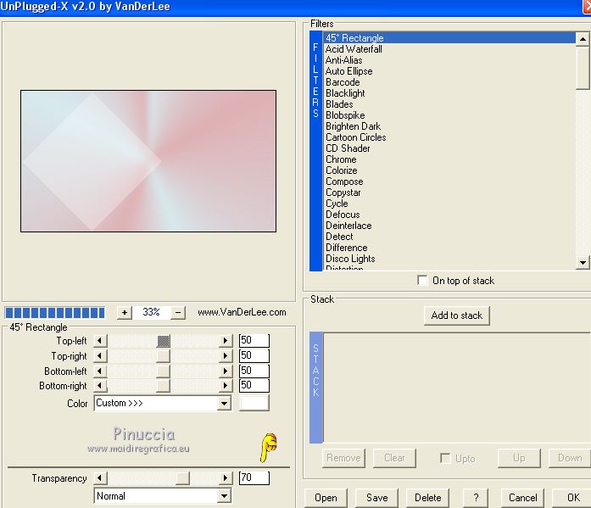Open help with question mark button
The image size is (591, 508).
click(x=476, y=498)
